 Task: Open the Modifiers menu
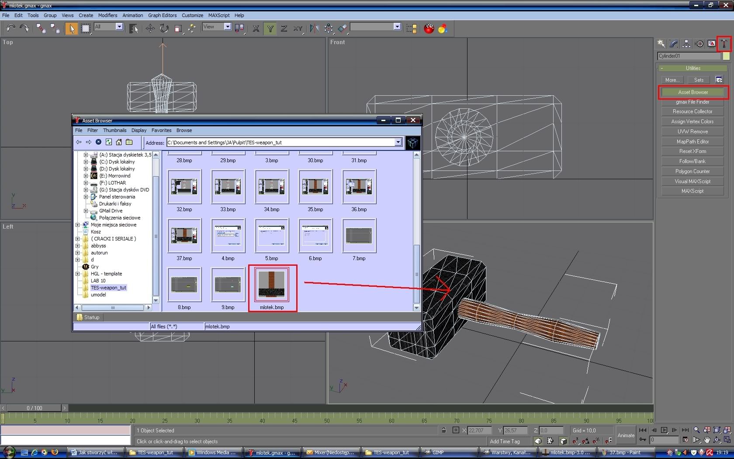pyautogui.click(x=107, y=15)
